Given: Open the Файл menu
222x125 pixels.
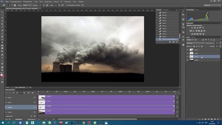Looking at the screenshot, I should pyautogui.click(x=7, y=2).
